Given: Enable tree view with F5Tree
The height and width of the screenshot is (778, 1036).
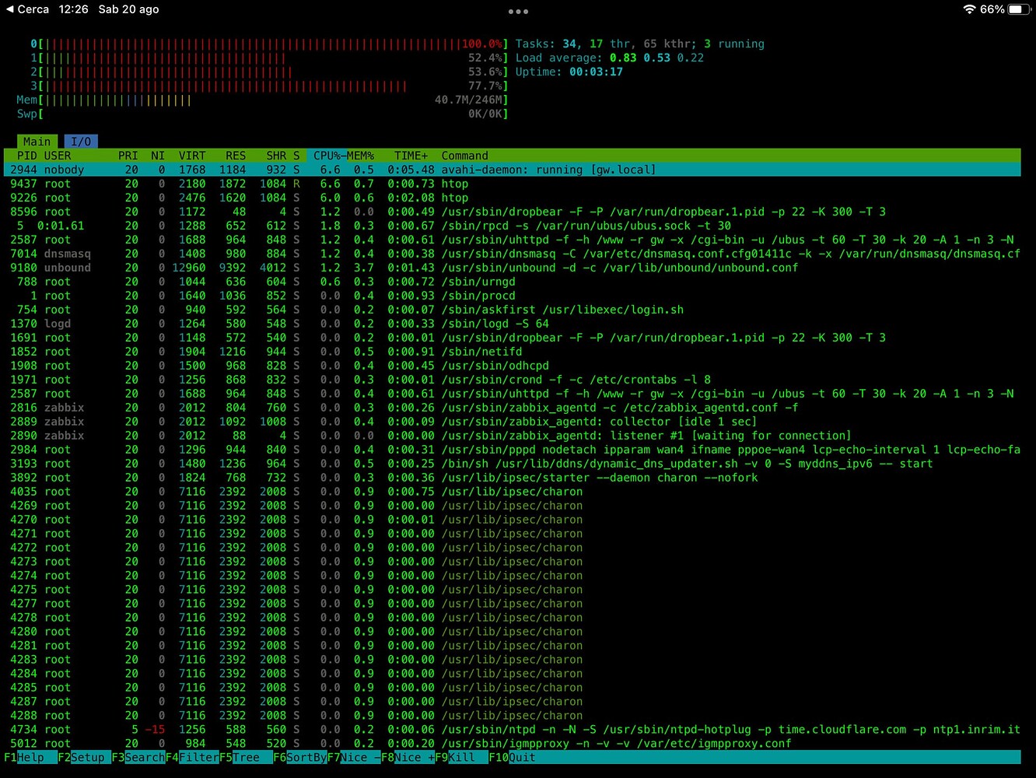Looking at the screenshot, I should point(240,757).
